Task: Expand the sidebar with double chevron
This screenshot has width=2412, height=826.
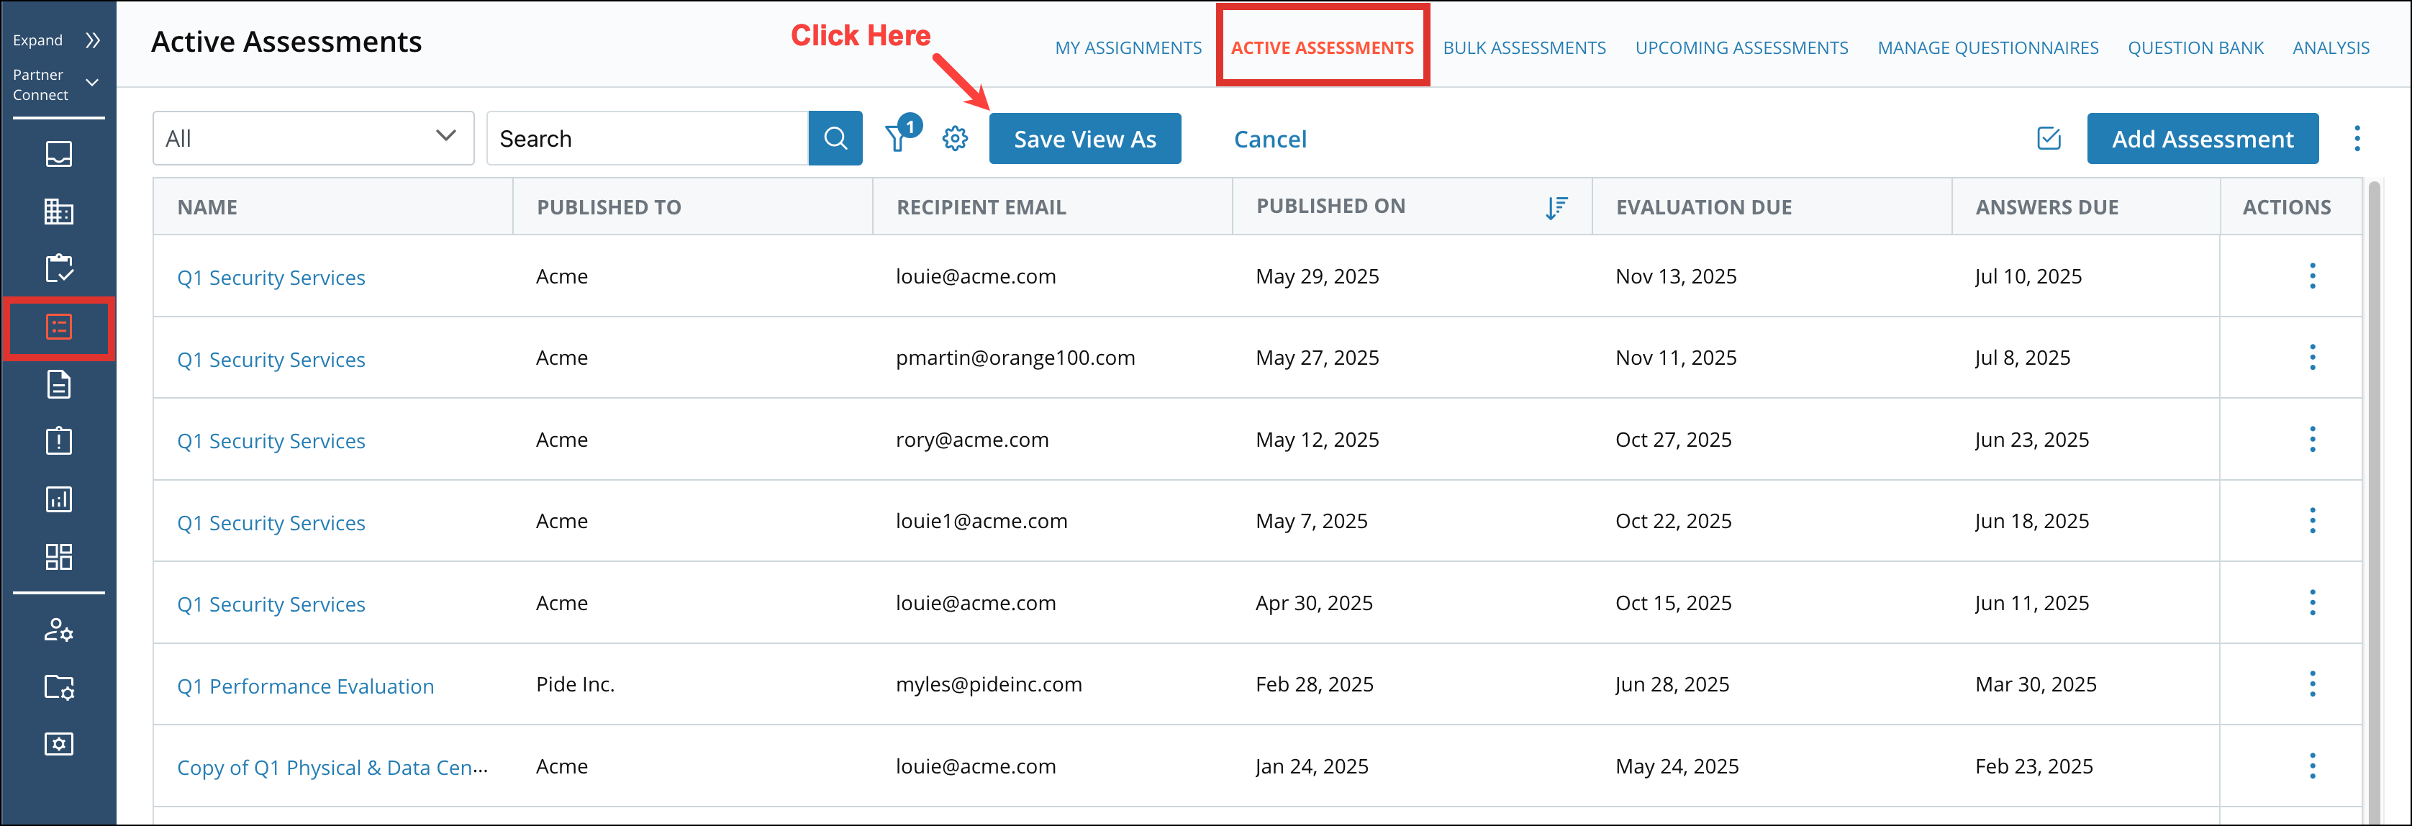Action: coord(92,40)
